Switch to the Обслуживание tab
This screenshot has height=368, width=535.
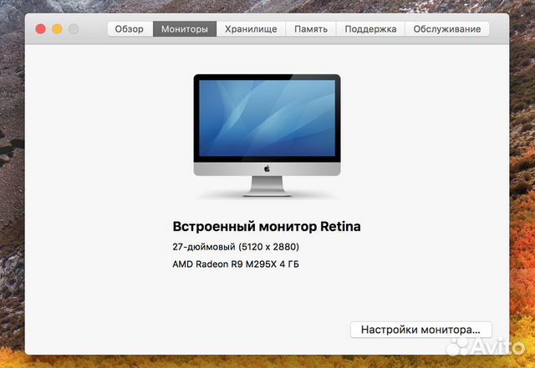click(x=447, y=29)
